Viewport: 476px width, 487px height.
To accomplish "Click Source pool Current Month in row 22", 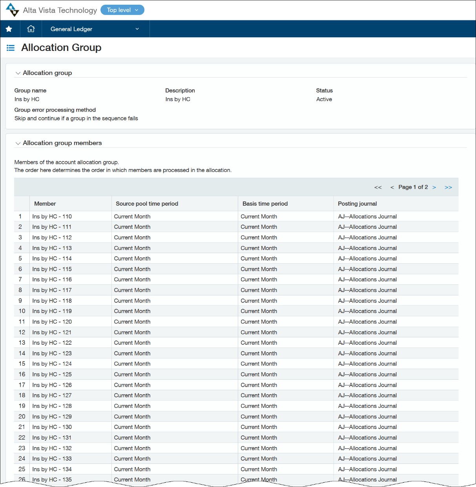I will click(x=132, y=438).
